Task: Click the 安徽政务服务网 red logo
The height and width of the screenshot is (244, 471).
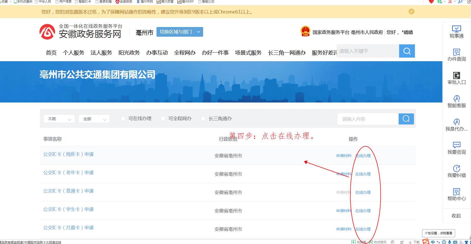Action: (x=47, y=32)
